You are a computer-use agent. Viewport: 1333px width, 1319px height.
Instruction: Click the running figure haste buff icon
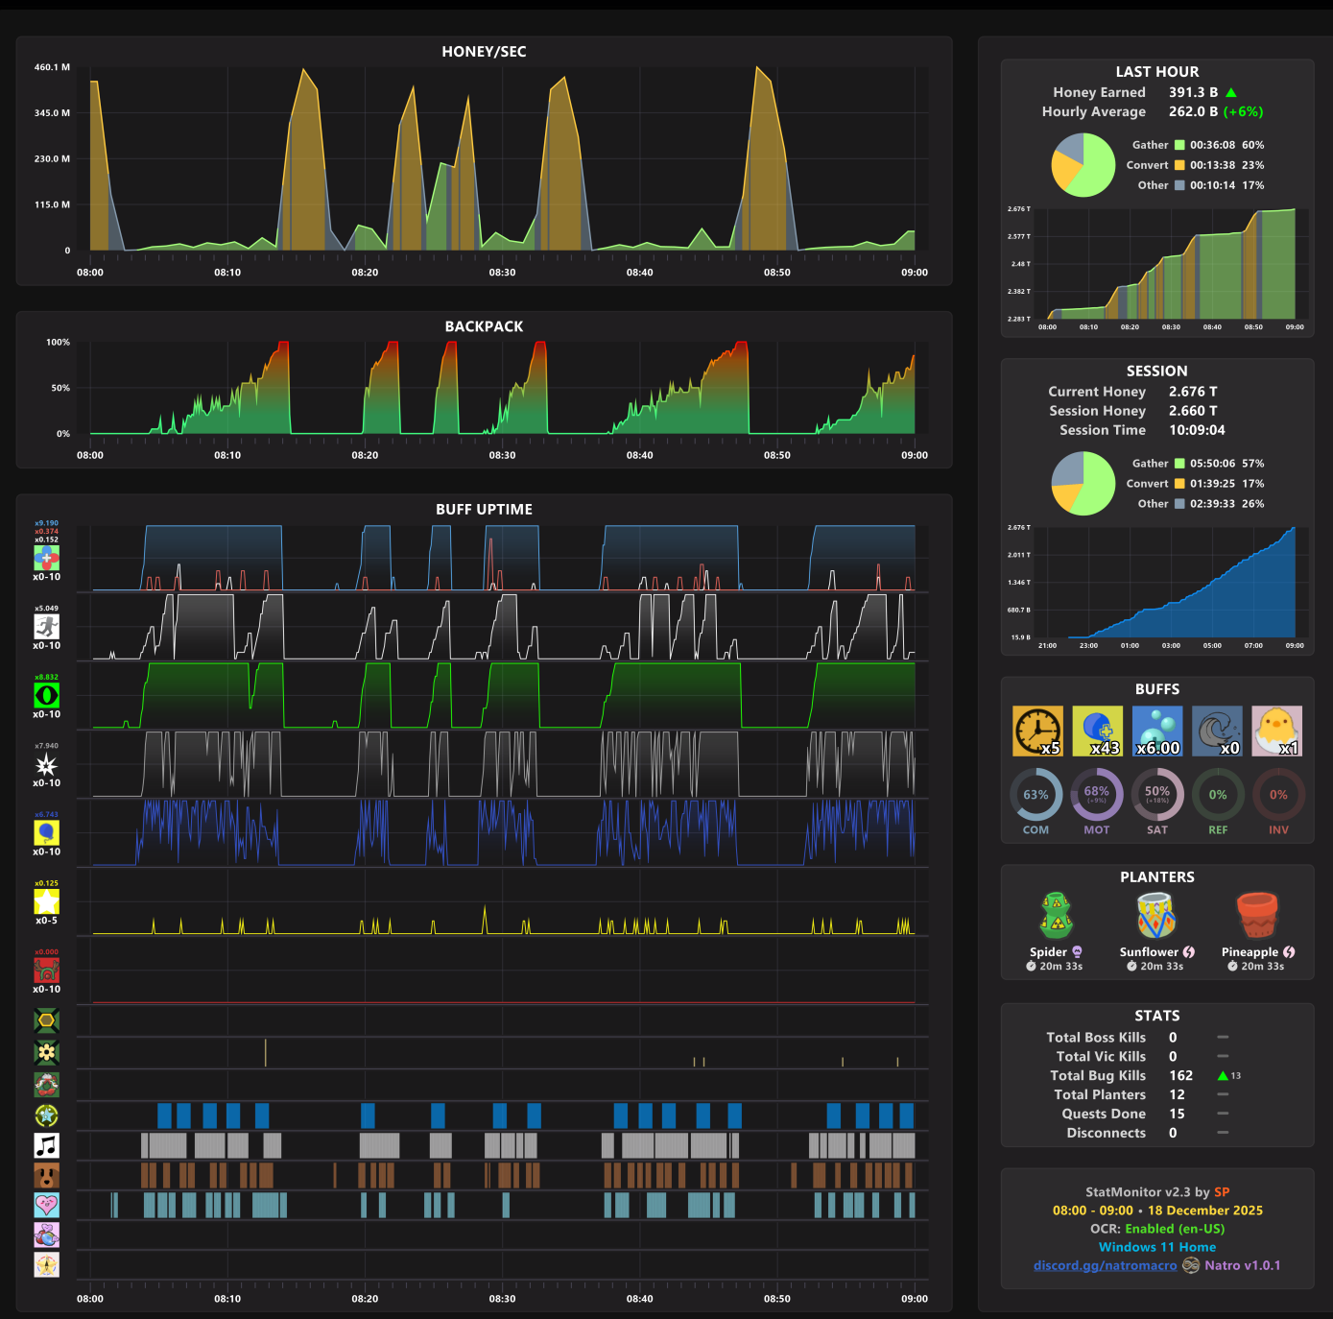tap(47, 627)
